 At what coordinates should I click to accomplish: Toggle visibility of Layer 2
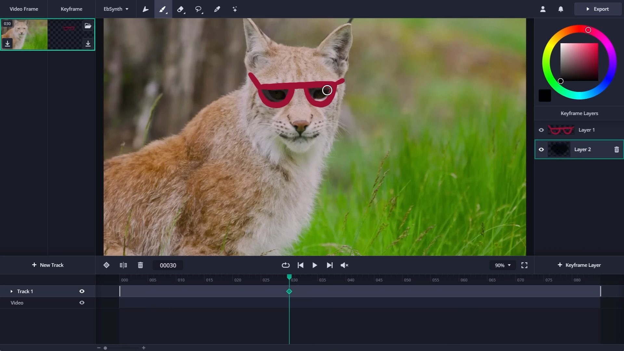(x=541, y=149)
